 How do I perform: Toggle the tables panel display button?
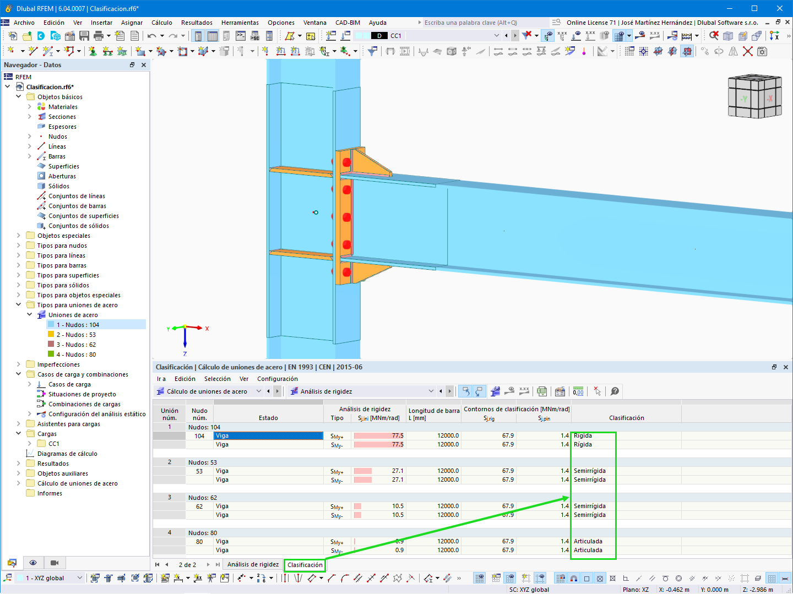coord(213,36)
